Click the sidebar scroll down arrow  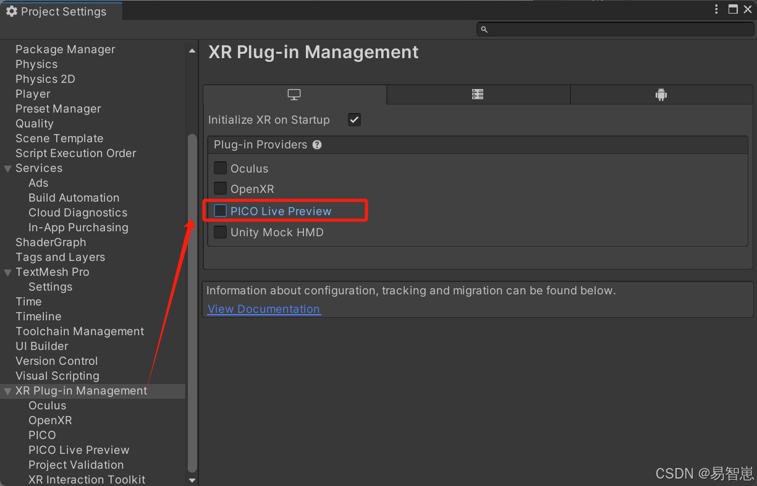(x=192, y=480)
